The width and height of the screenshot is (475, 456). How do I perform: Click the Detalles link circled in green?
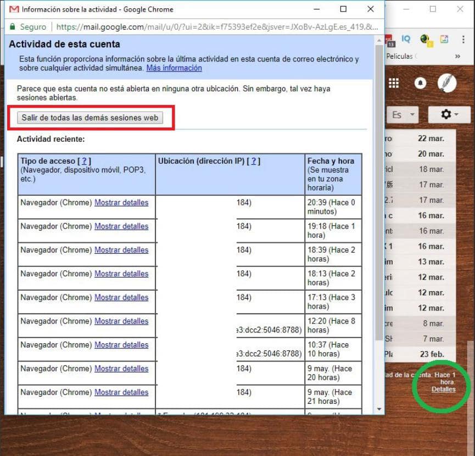[x=443, y=389]
